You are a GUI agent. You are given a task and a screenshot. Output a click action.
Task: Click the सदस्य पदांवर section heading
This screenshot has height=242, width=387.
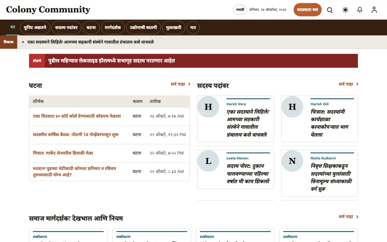pyautogui.click(x=213, y=86)
